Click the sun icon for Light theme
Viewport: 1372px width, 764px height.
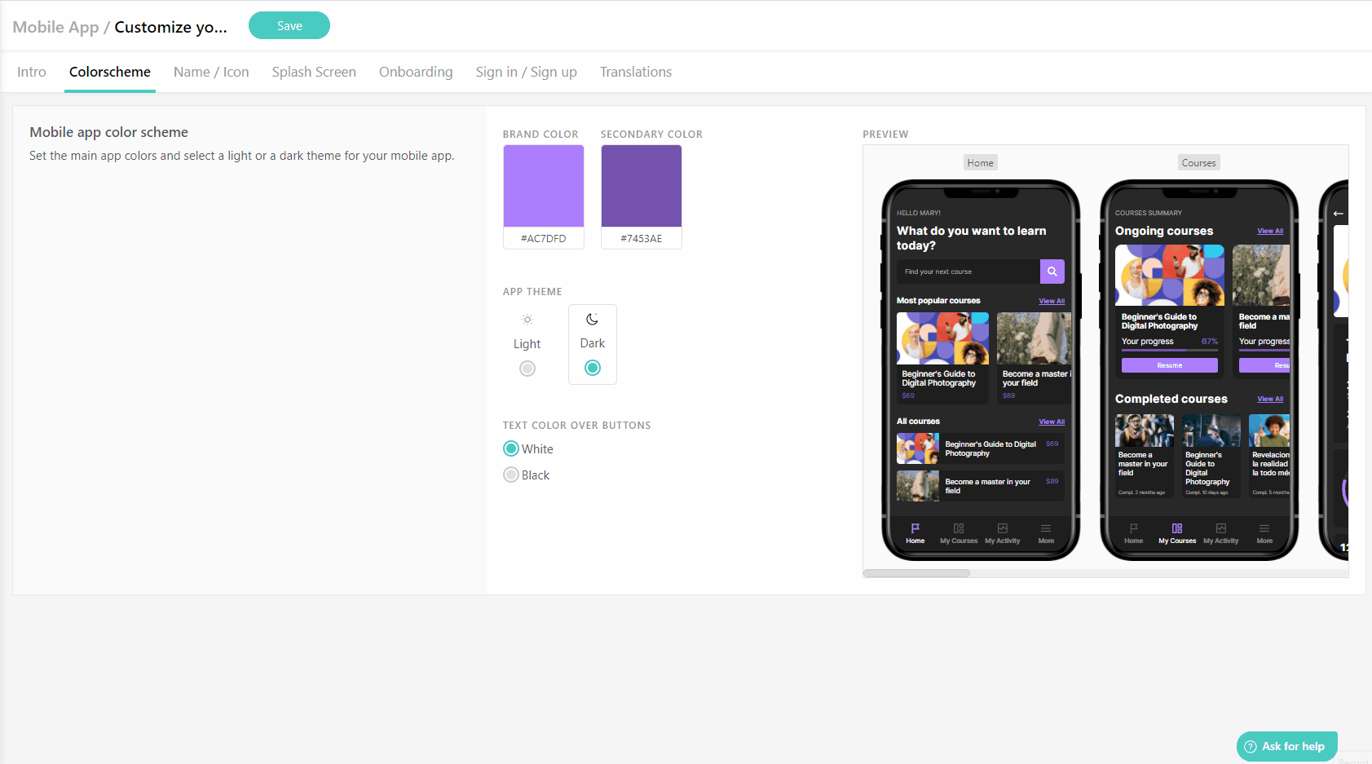pyautogui.click(x=527, y=320)
